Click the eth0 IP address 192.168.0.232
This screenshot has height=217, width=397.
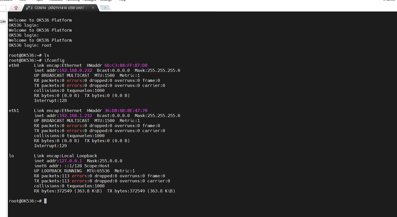[76, 70]
